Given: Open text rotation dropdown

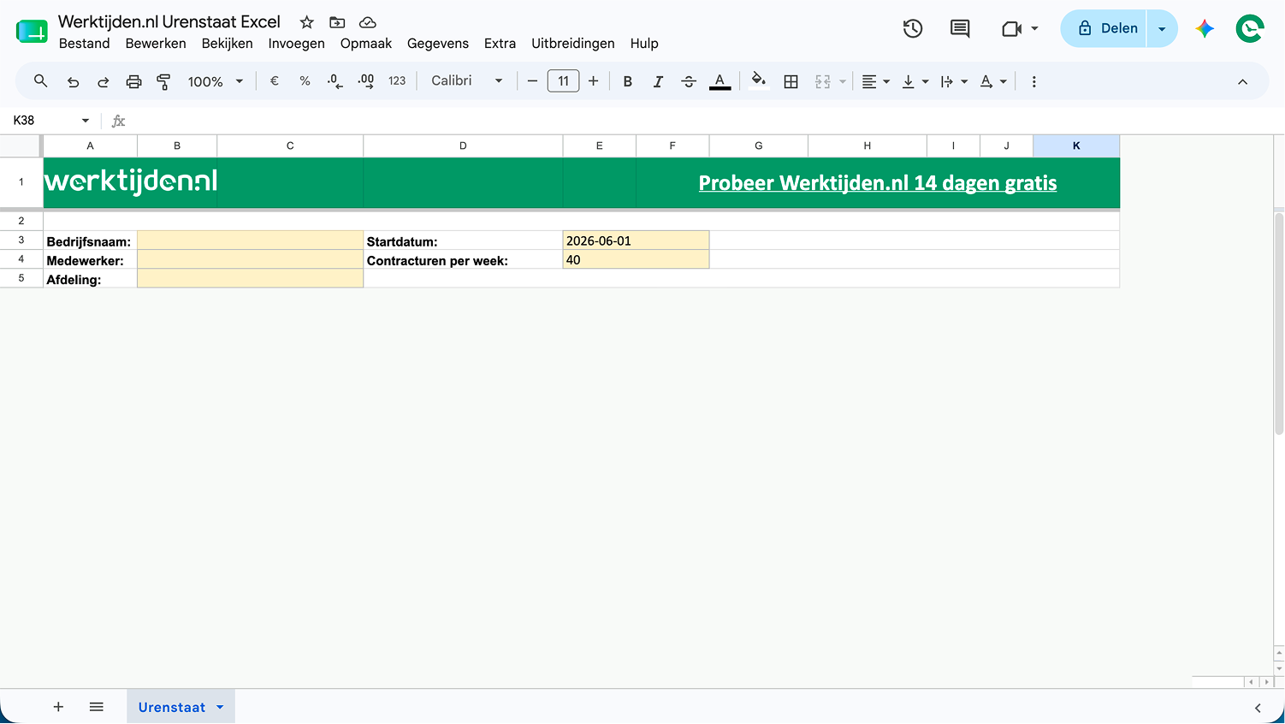Looking at the screenshot, I should [x=993, y=81].
